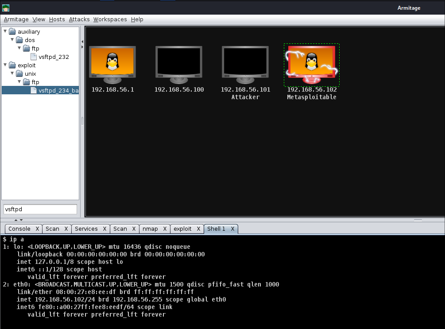Image resolution: width=445 pixels, height=329 pixels.
Task: Switch to the Console tab
Action: [19, 229]
